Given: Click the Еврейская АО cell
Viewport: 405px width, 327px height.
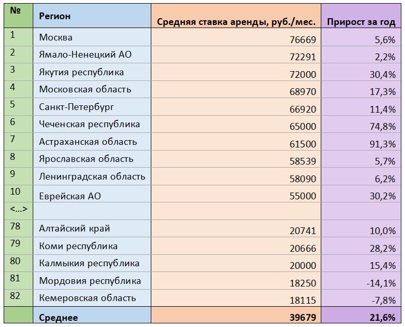Looking at the screenshot, I should point(70,196).
